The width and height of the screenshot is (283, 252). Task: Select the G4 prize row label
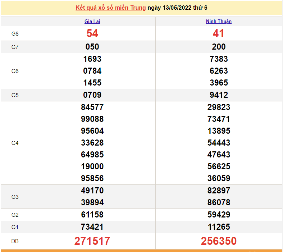[x=15, y=143]
